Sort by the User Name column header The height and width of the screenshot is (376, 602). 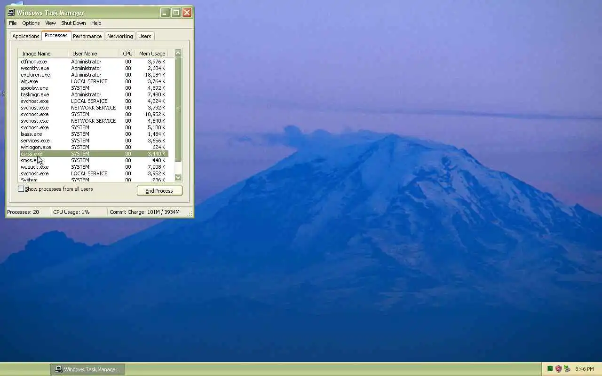tap(93, 54)
